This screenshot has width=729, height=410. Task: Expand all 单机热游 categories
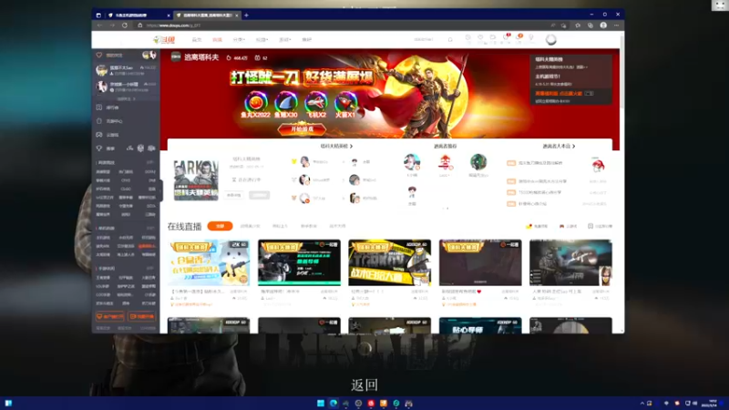150,229
